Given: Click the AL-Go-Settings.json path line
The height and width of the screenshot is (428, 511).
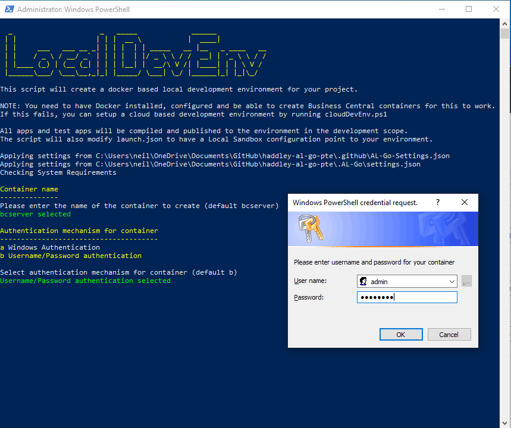Looking at the screenshot, I should 225,156.
